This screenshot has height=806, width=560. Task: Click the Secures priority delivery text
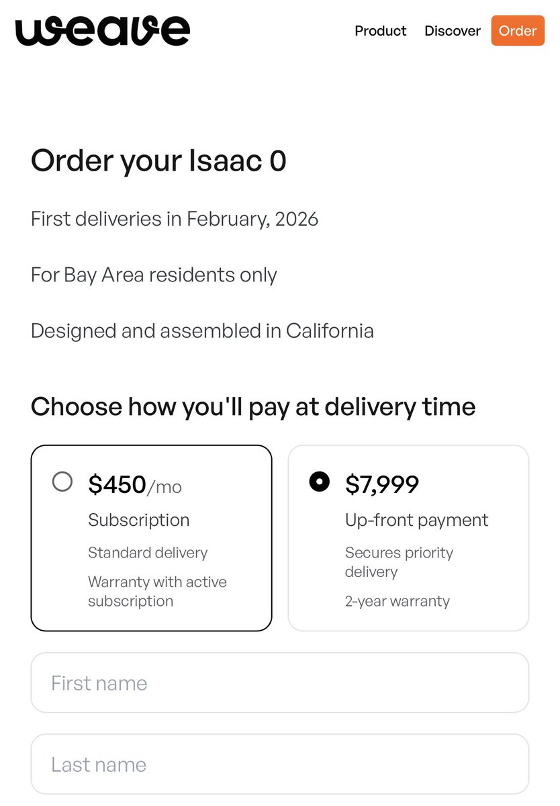point(399,562)
